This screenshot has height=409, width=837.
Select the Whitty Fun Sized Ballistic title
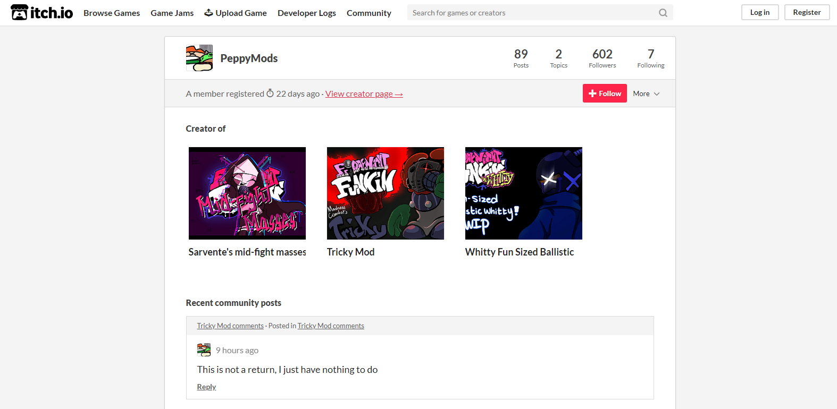tap(519, 252)
